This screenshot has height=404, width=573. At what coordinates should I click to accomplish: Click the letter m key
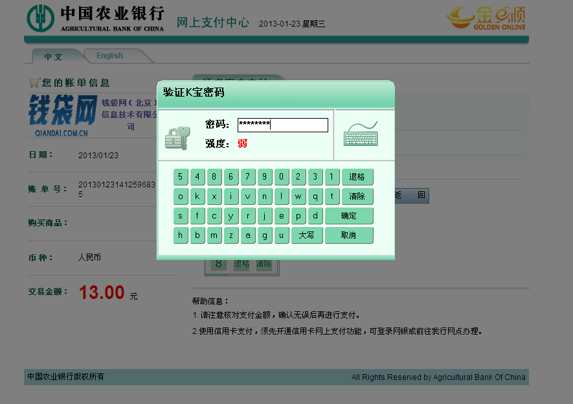coord(214,235)
